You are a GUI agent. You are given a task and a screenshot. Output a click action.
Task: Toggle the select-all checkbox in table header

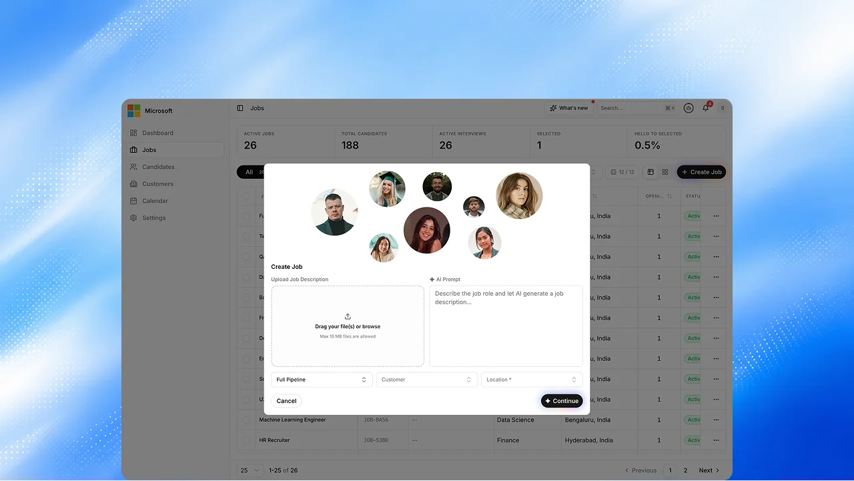[x=246, y=196]
